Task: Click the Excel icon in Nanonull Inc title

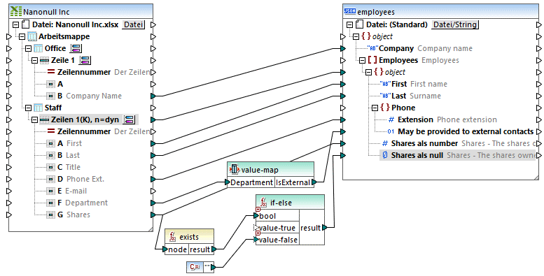Action: (x=15, y=11)
